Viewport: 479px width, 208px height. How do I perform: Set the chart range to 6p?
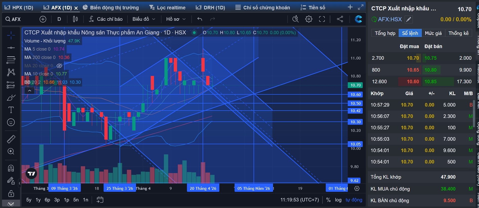click(47, 200)
